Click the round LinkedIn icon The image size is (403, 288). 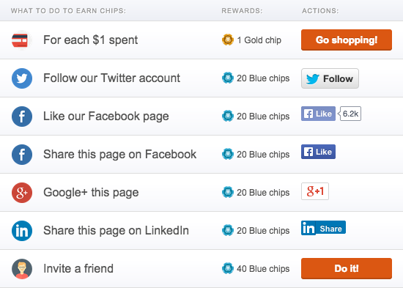coord(22,230)
